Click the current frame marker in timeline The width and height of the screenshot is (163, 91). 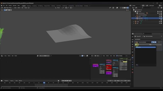point(44,83)
